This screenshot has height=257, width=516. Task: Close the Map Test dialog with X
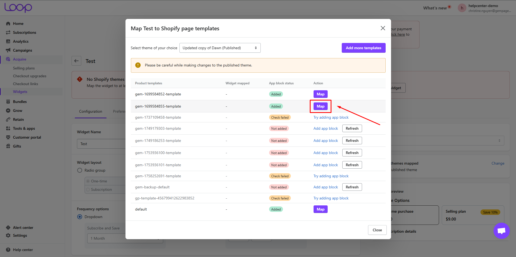[383, 28]
